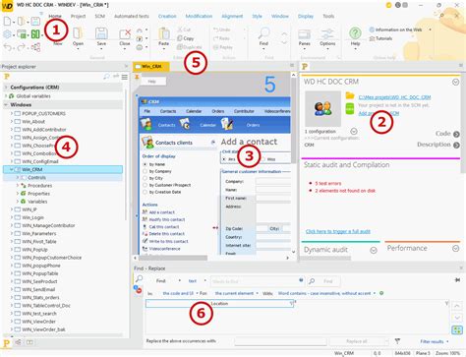Open the Tools ribbon tab
The height and width of the screenshot is (357, 466).
(x=328, y=16)
